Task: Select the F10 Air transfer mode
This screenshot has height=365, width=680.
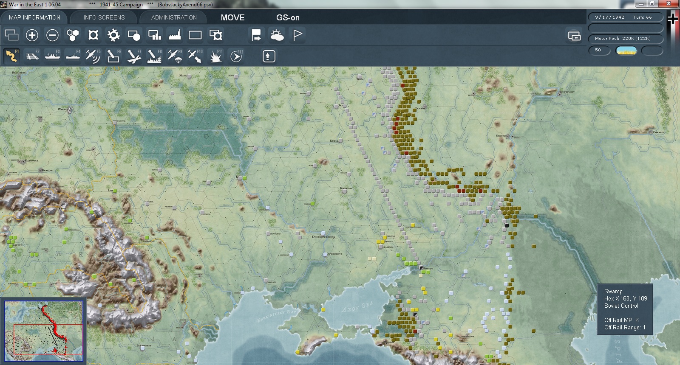Action: [x=195, y=56]
